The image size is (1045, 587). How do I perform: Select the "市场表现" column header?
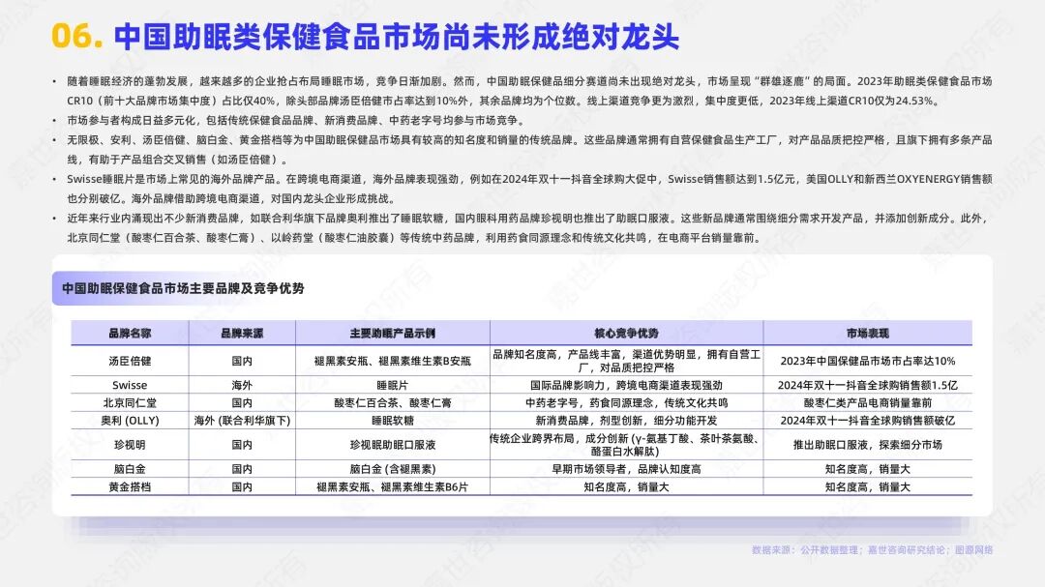click(x=868, y=333)
